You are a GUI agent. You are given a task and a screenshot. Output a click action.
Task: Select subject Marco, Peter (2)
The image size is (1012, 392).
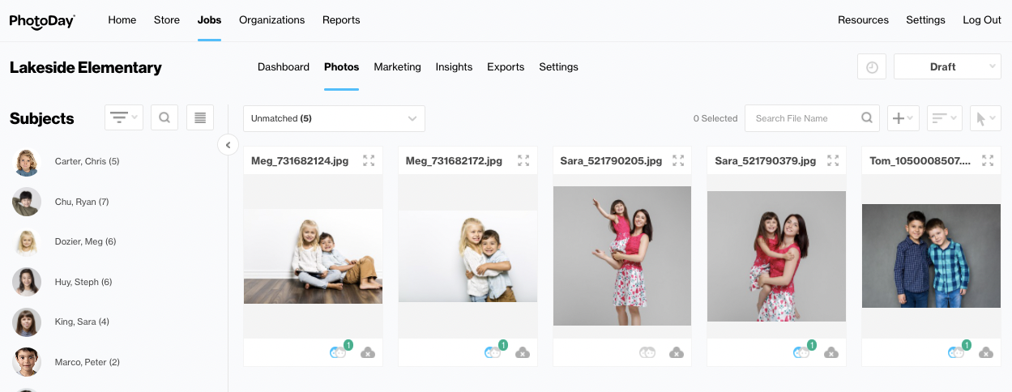[88, 362]
